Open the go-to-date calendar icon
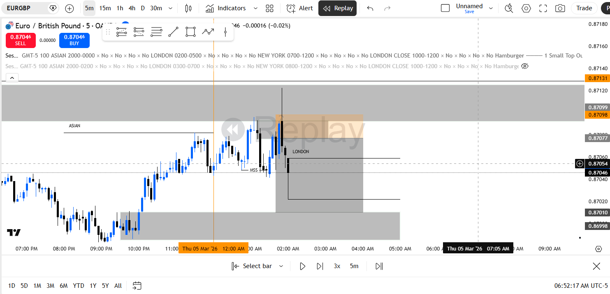The height and width of the screenshot is (294, 610). coord(137,286)
